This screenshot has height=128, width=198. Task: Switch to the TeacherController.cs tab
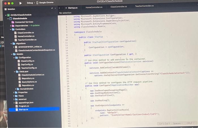tap(144, 6)
